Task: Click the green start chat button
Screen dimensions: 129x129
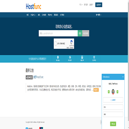Action: 113,124
